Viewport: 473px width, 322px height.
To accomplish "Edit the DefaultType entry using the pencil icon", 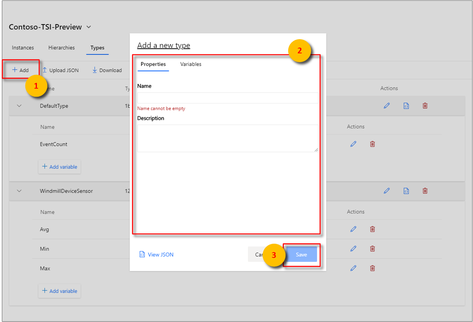I will point(387,106).
